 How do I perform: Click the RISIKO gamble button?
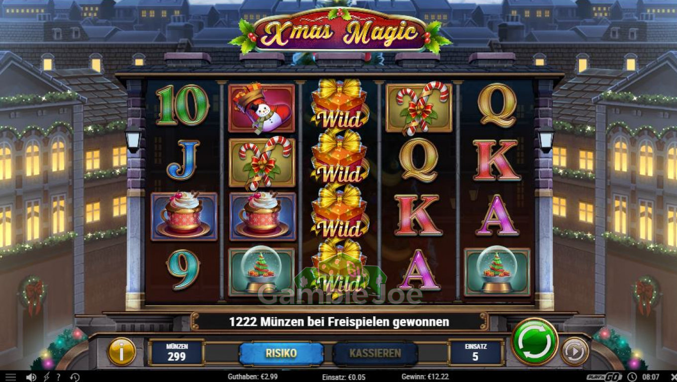click(281, 353)
